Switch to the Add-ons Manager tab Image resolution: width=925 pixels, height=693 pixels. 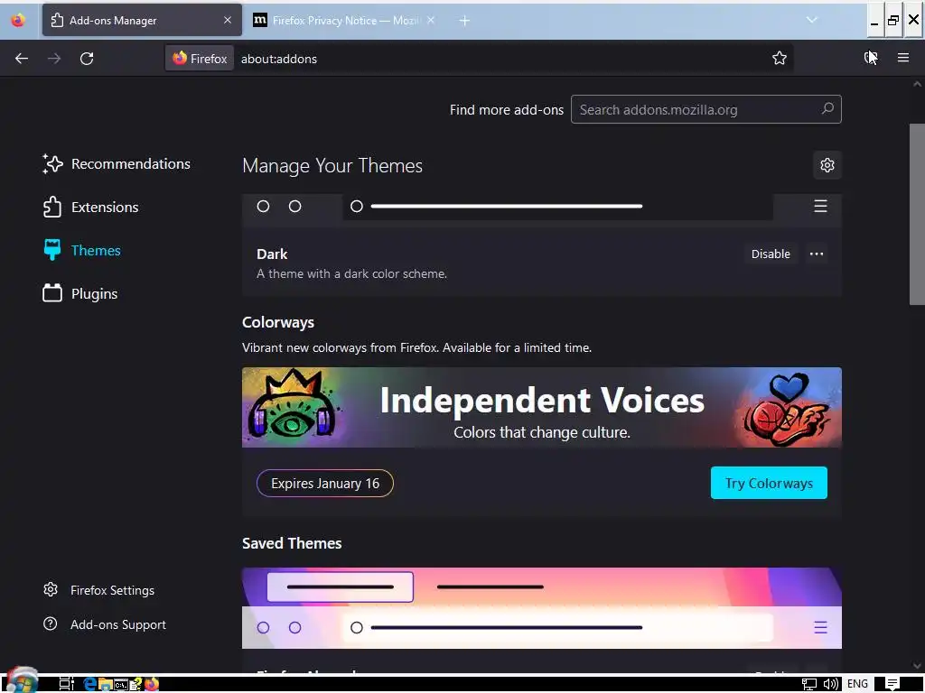click(x=142, y=20)
